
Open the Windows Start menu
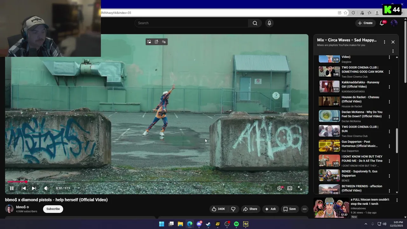click(x=162, y=224)
